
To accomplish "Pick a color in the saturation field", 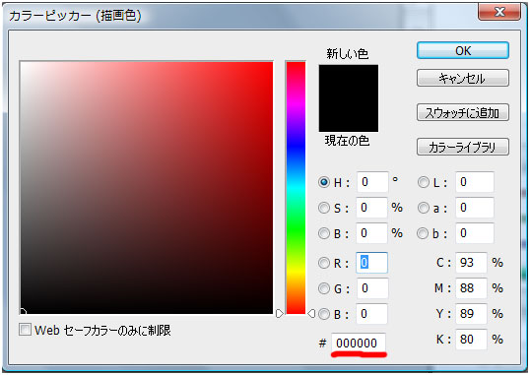I will (147, 187).
